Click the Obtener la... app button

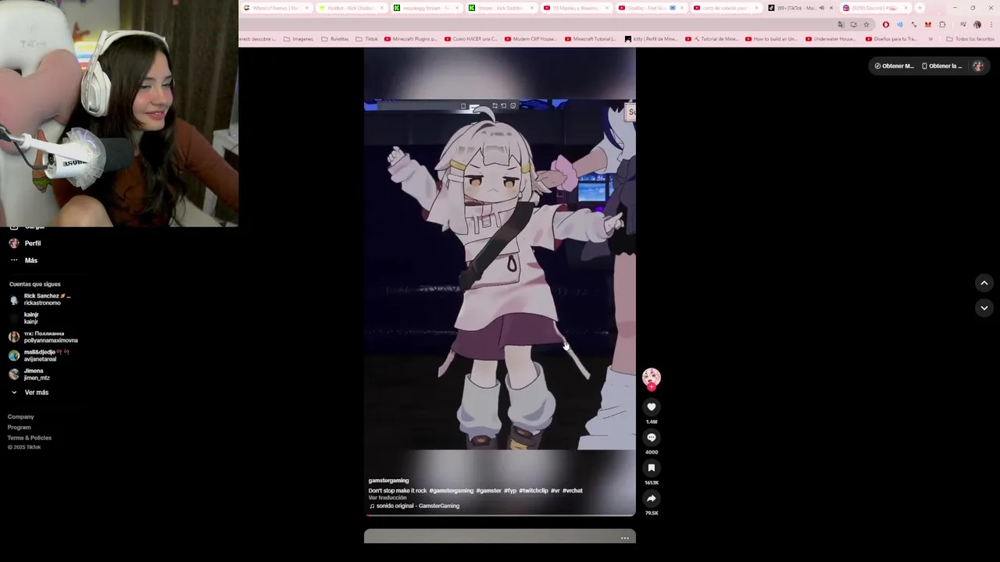pos(941,66)
